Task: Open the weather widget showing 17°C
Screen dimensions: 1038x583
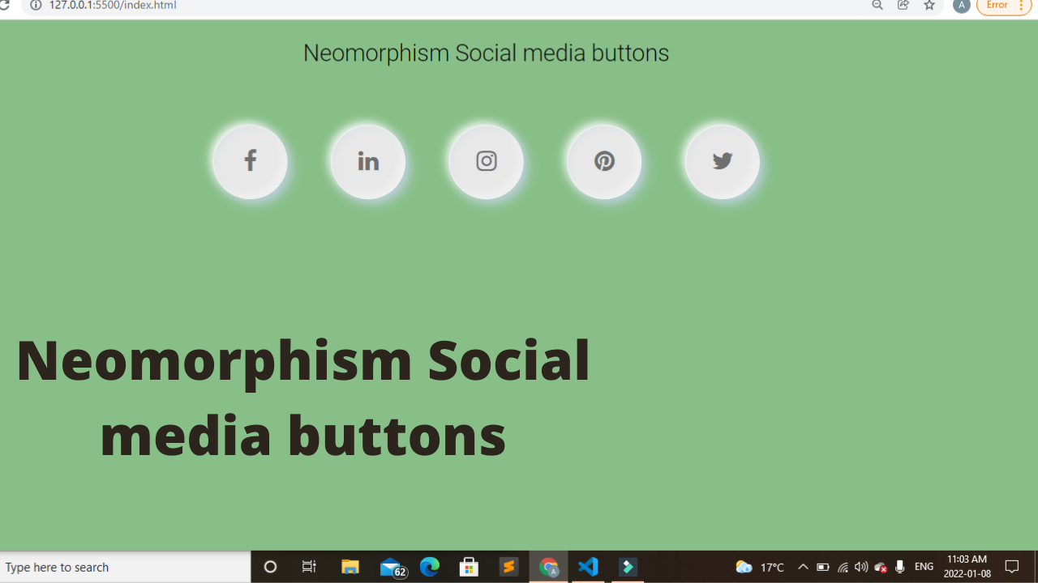Action: pos(760,567)
